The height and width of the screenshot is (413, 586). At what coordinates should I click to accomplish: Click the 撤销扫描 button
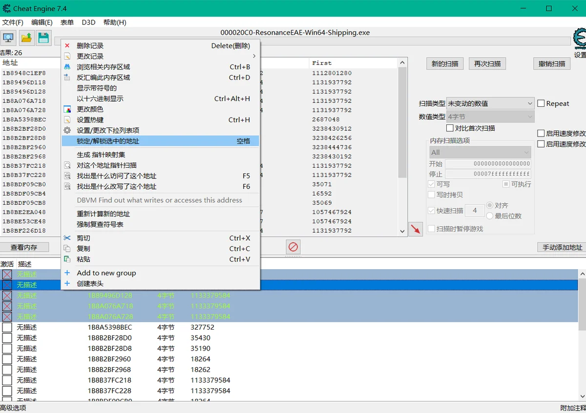tap(552, 64)
